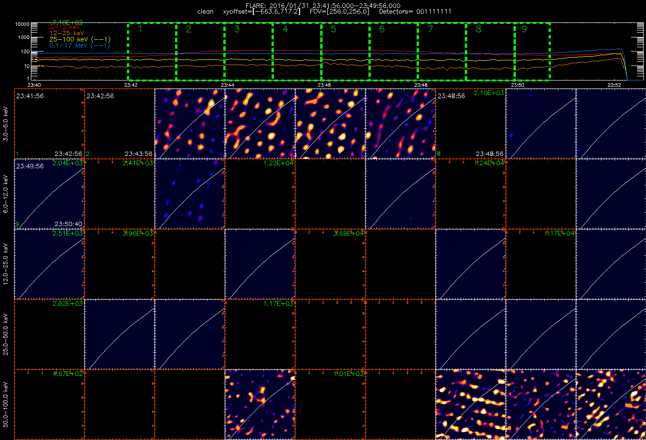Image resolution: width=646 pixels, height=440 pixels.
Task: Select the green interval marker numbered 1
Action: pyautogui.click(x=140, y=29)
